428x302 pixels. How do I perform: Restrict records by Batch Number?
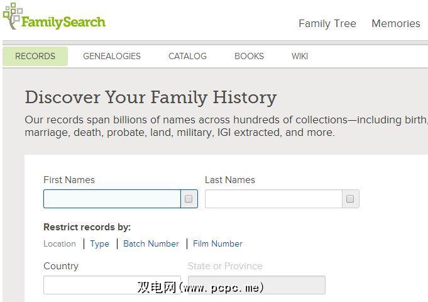[151, 243]
